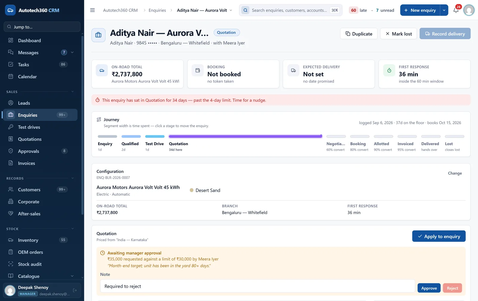Click the wallet icon on Booking card
This screenshot has height=301, width=478.
[197, 71]
